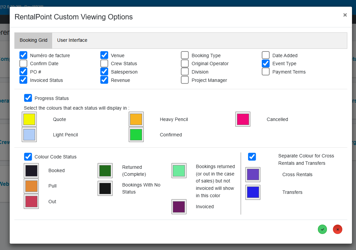Uncheck the Numéro de facture checkbox
Viewport: 356px width, 250px height.
pyautogui.click(x=23, y=55)
